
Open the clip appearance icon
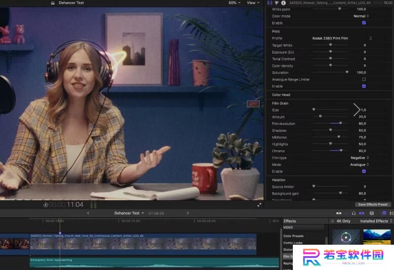pos(372,213)
